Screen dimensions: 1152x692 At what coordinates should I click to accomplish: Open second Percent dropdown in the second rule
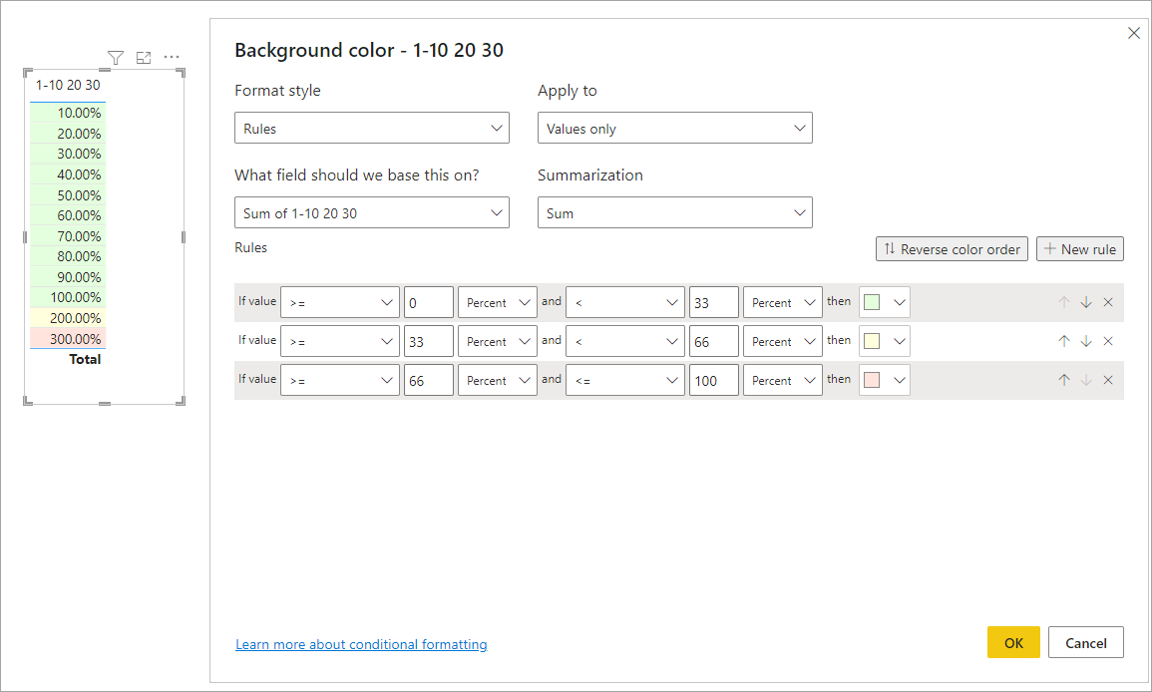point(782,341)
